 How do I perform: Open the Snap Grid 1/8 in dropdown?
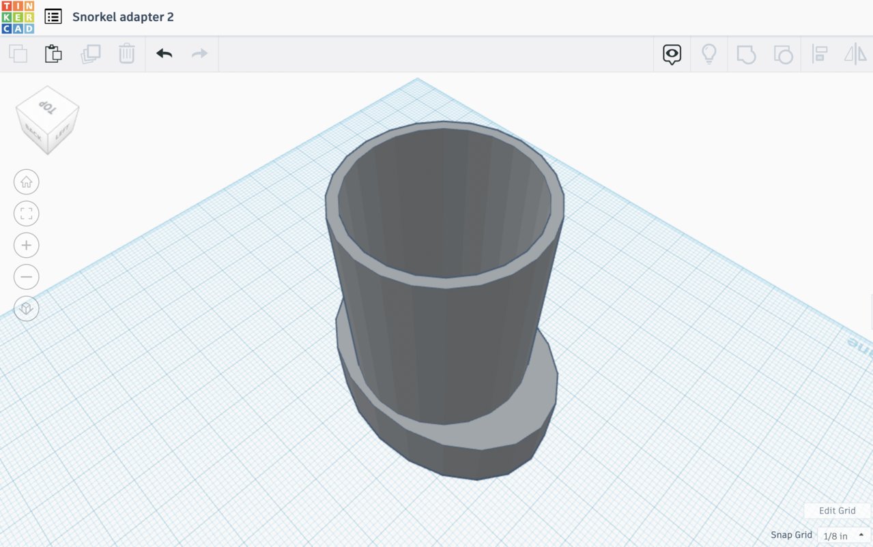coord(844,535)
